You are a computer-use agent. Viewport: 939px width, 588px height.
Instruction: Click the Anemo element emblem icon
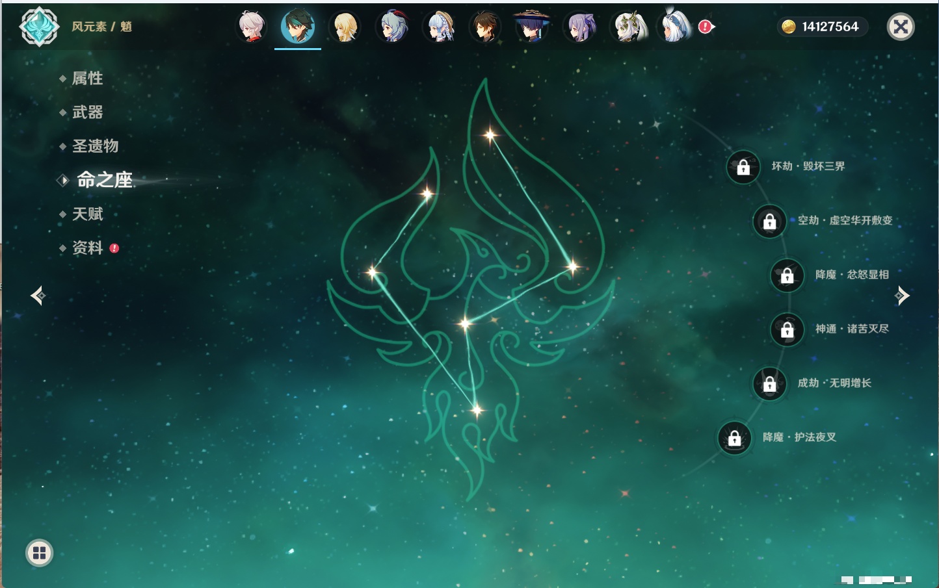(x=39, y=27)
